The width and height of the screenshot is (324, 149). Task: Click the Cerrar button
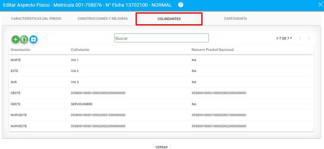point(161,146)
